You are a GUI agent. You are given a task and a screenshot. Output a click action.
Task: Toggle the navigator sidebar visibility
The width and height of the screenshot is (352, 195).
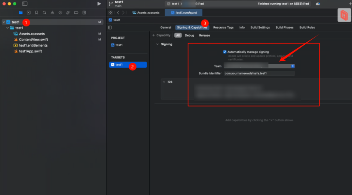point(25,4)
